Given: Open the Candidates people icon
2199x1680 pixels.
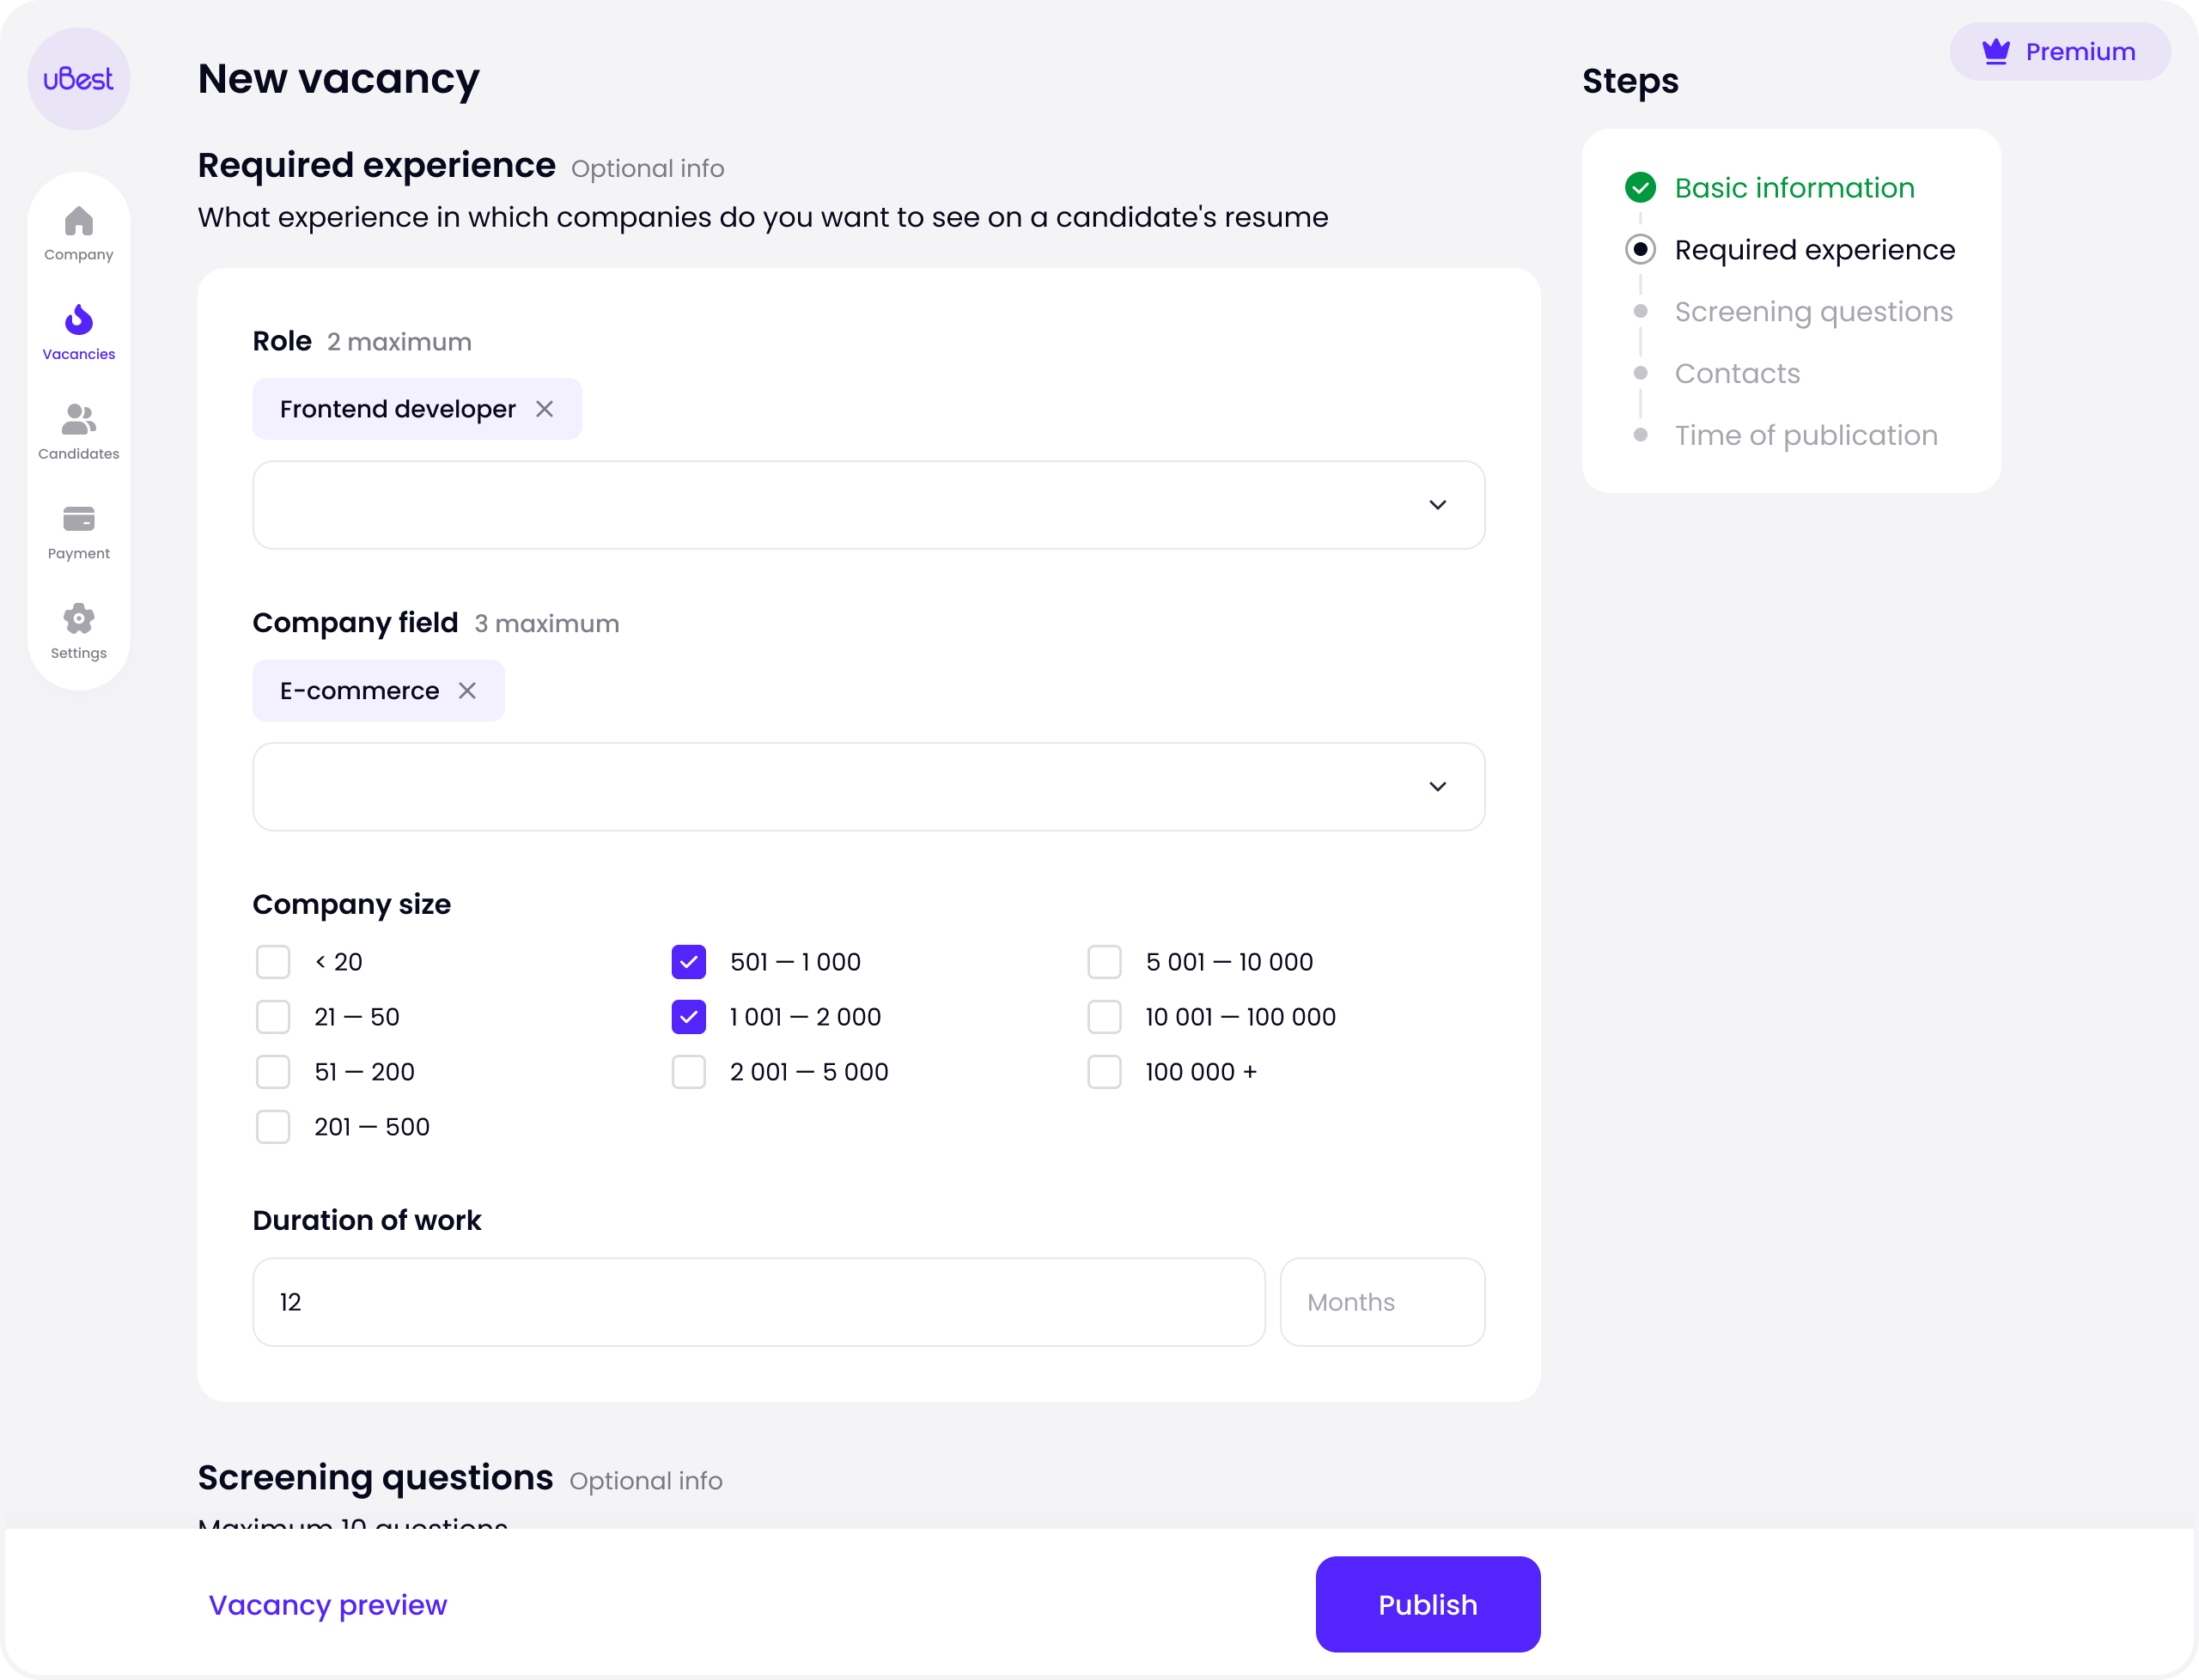Looking at the screenshot, I should [x=78, y=420].
